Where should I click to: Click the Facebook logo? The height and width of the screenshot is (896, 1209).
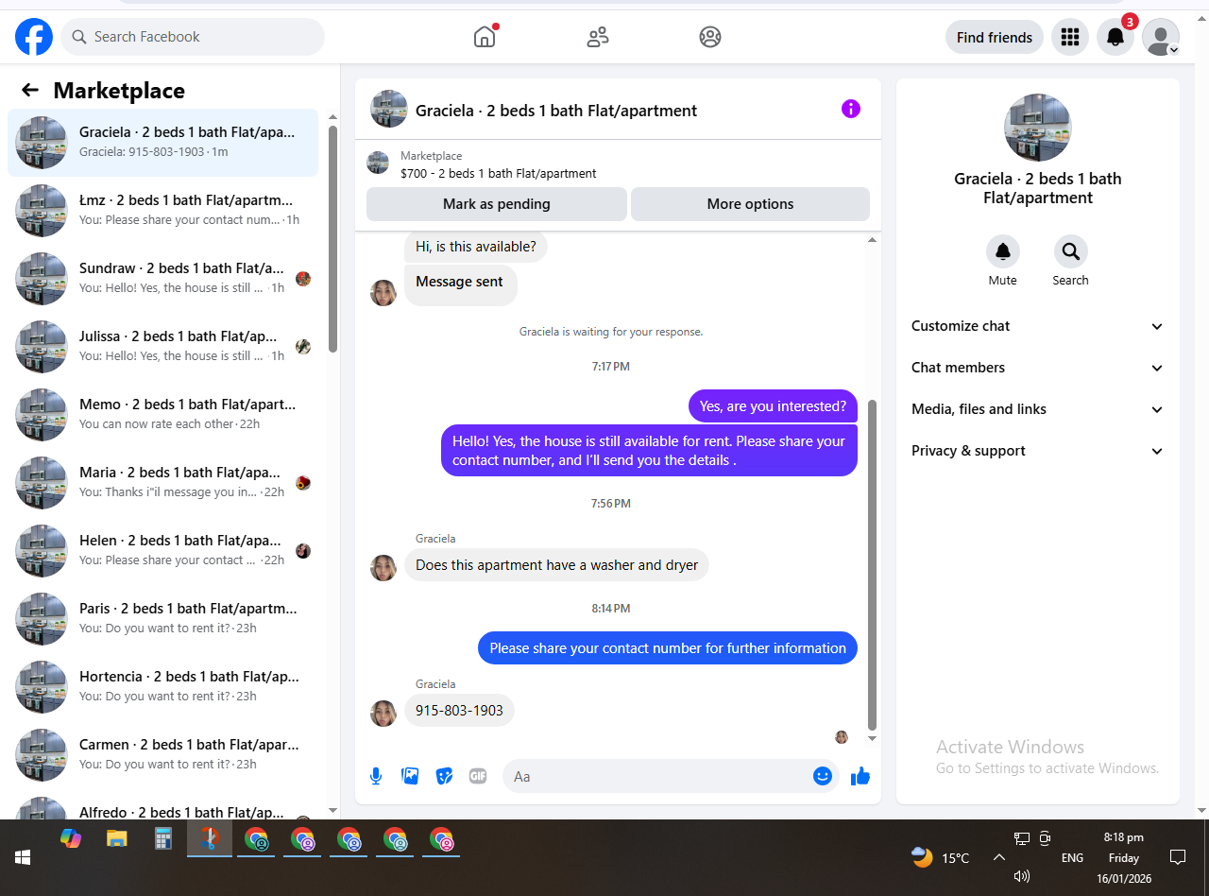(34, 37)
